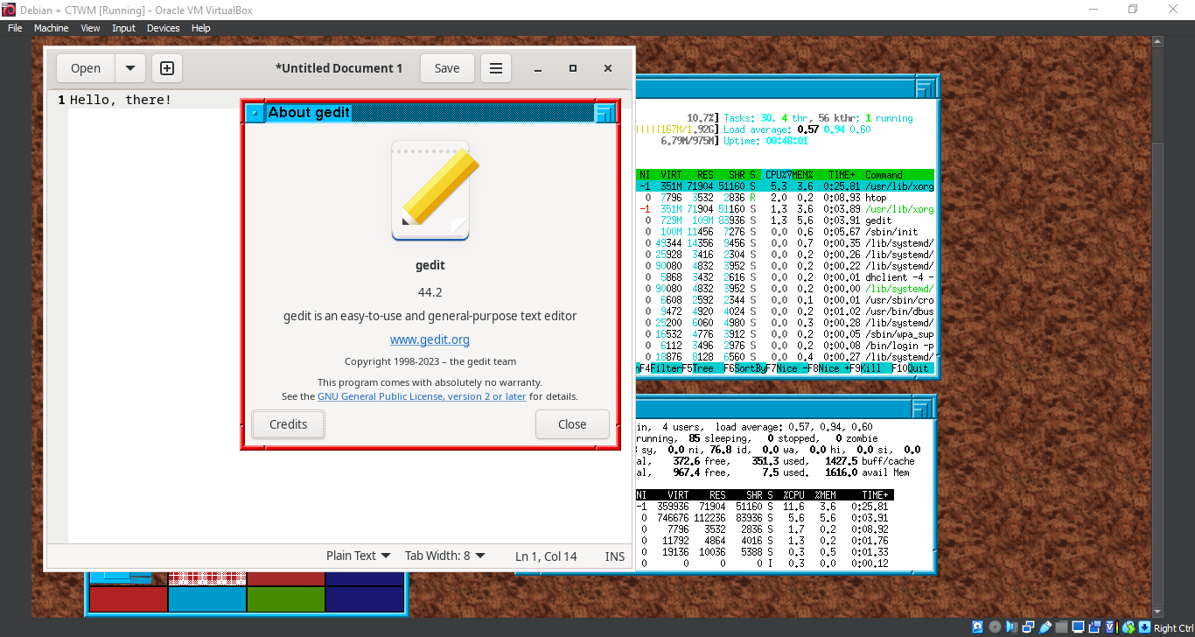Open the Plain Text language selector
Image resolution: width=1195 pixels, height=637 pixels.
(358, 556)
